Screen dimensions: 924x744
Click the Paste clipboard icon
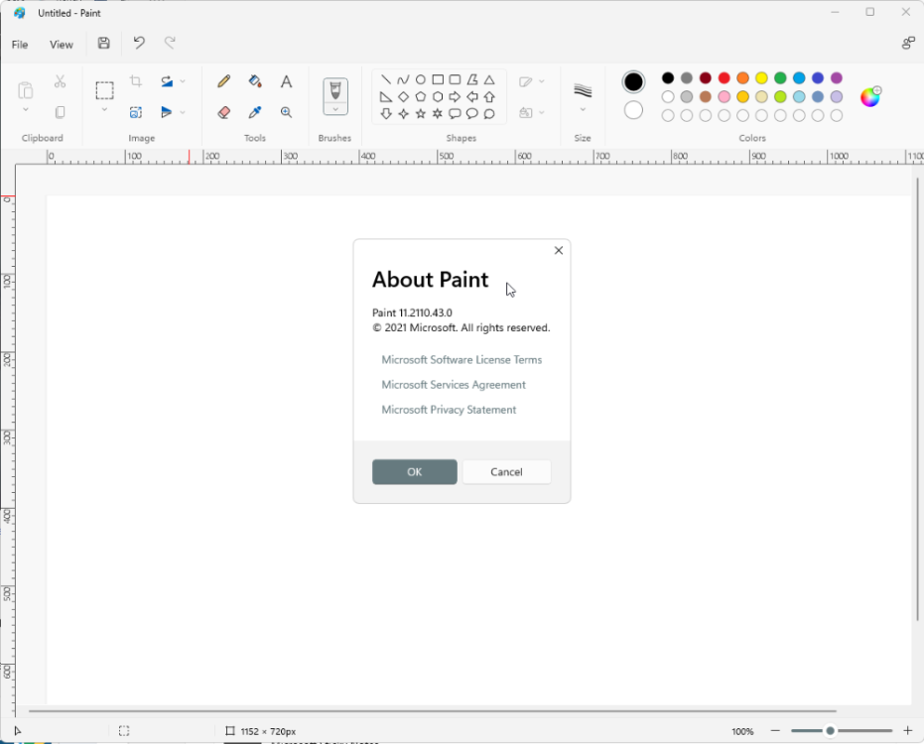[26, 90]
